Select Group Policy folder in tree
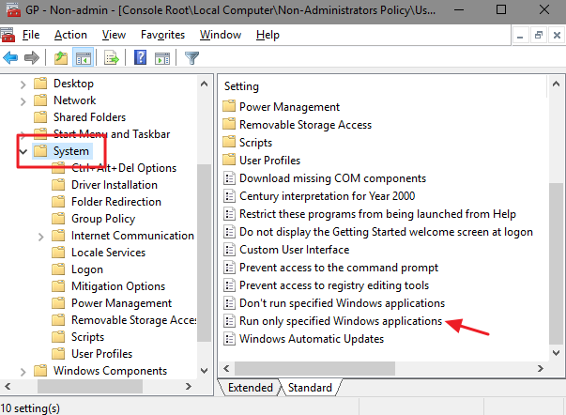The height and width of the screenshot is (415, 566). 103,219
